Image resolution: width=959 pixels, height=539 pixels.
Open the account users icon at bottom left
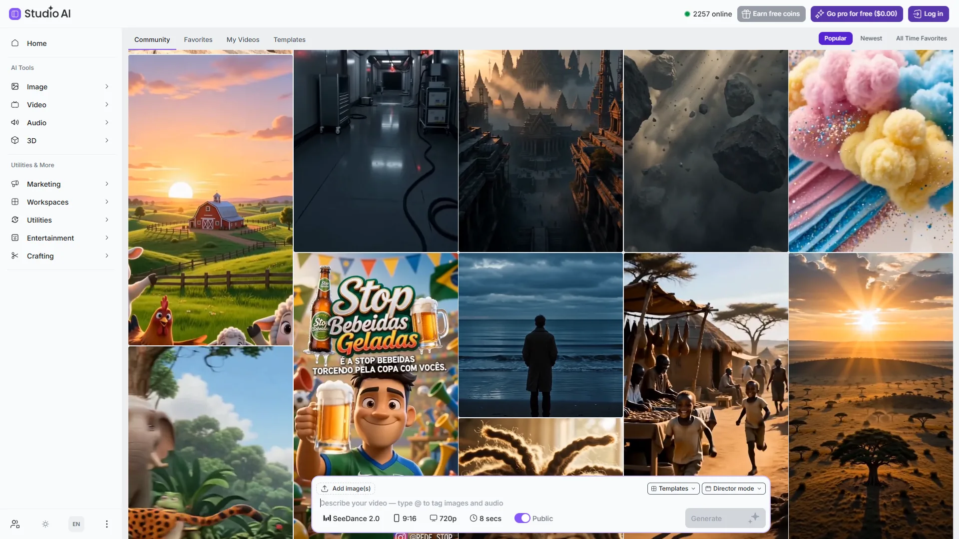15,524
